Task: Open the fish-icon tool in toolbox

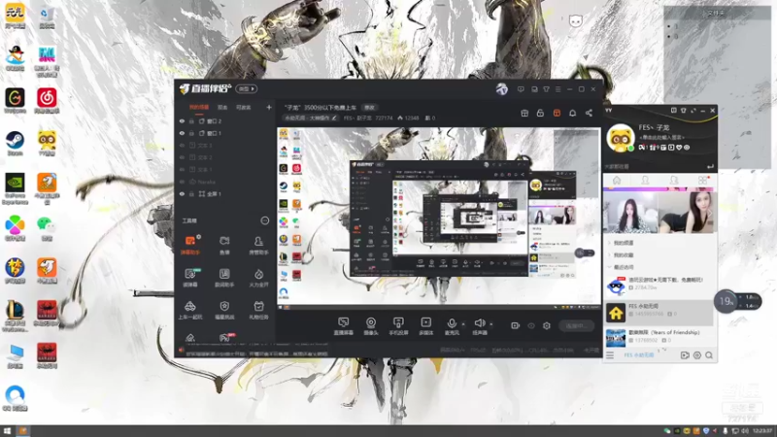Action: click(x=224, y=246)
